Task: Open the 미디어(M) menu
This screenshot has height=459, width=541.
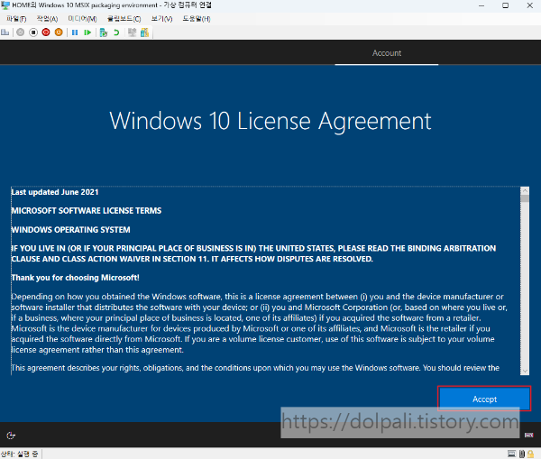Action: 82,19
